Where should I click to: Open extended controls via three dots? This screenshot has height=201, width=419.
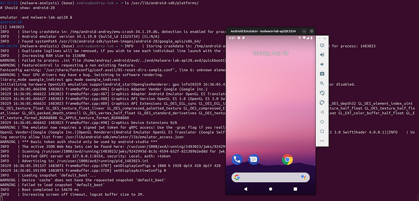(x=322, y=141)
